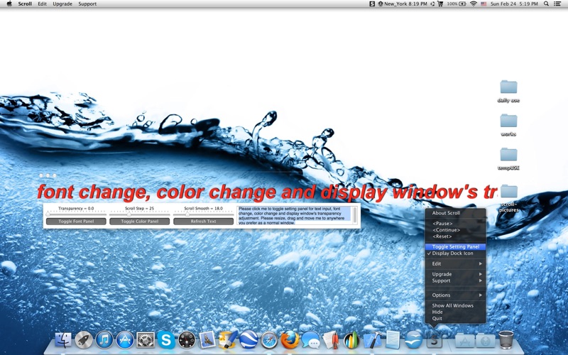Open Safari from the dock
Screen dimensions: 568x355
pos(268,340)
